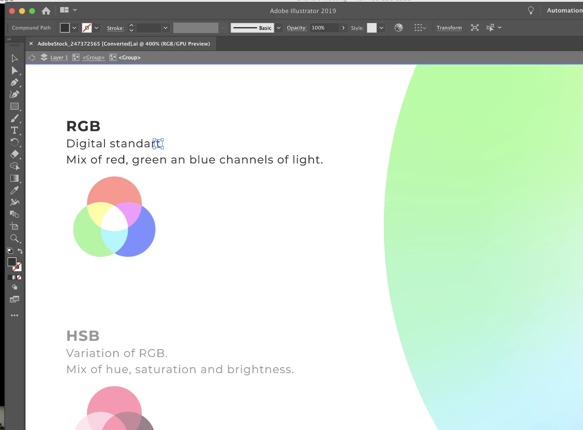Switch to AdobeStock_247372565 document tab
The height and width of the screenshot is (430, 583).
point(124,44)
